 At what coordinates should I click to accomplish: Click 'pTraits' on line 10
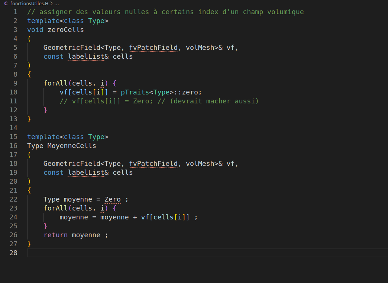pyautogui.click(x=135, y=92)
